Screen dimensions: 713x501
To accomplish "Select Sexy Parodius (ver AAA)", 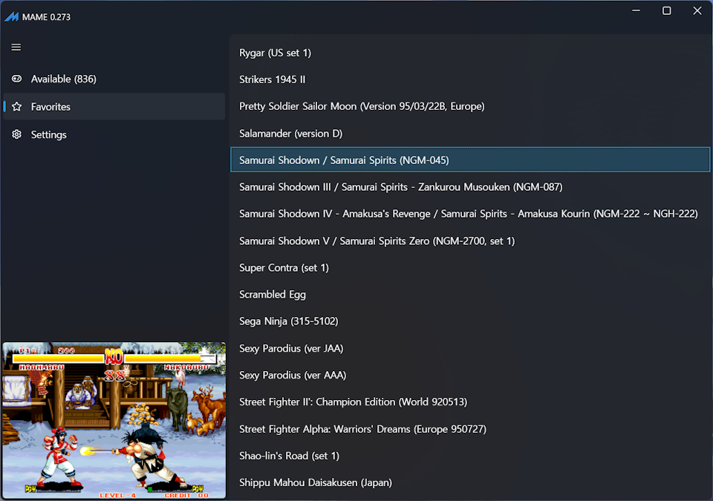I will tap(470, 375).
